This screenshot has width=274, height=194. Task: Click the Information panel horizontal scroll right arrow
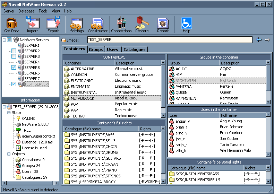(x=57, y=183)
